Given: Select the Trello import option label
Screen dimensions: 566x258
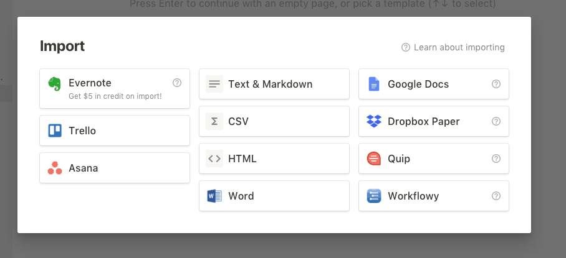Looking at the screenshot, I should (82, 131).
